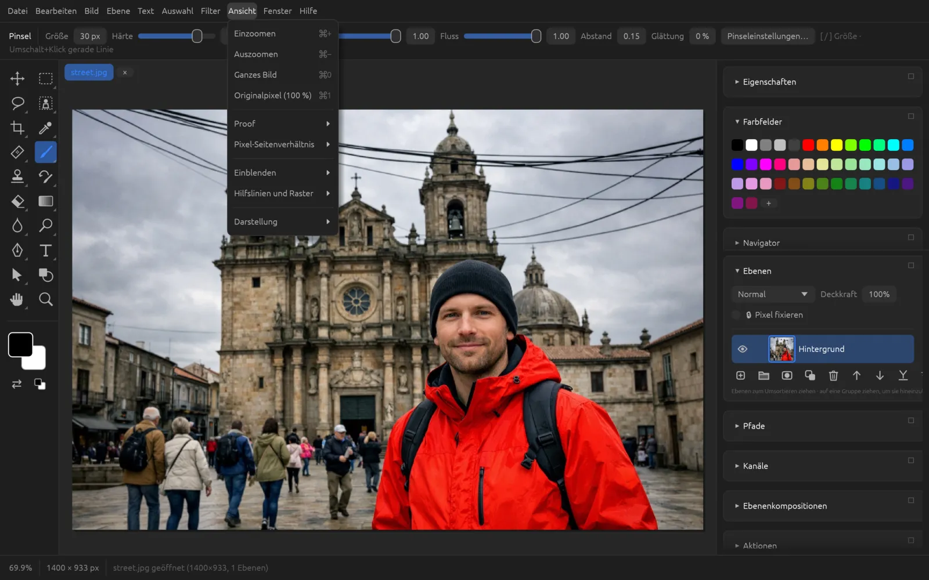Viewport: 929px width, 580px height.
Task: Select the Zoom magnifier tool
Action: click(x=45, y=299)
